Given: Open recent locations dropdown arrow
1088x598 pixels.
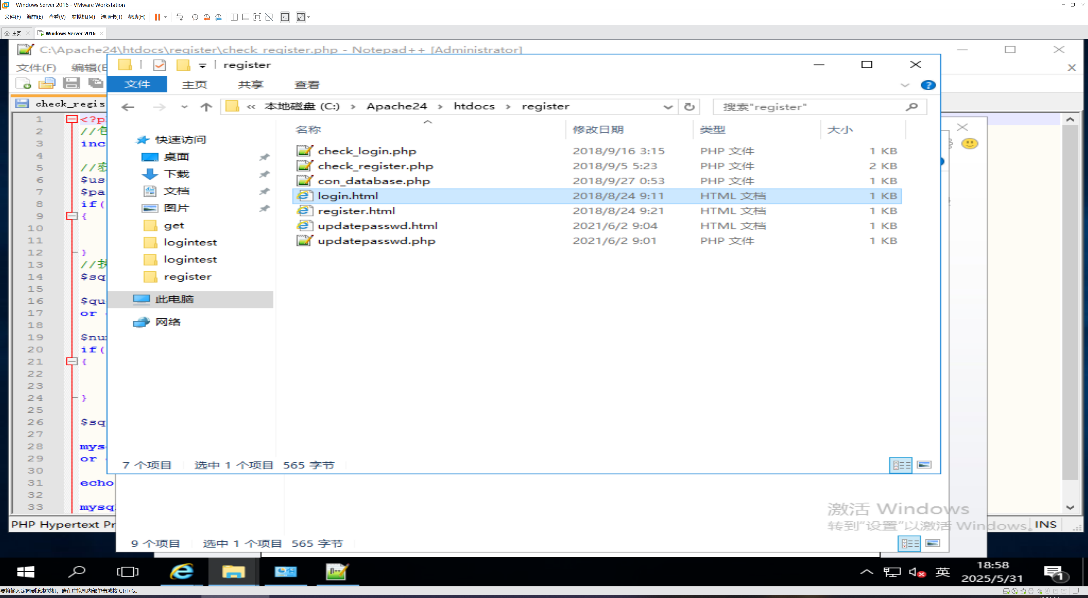Looking at the screenshot, I should click(184, 107).
